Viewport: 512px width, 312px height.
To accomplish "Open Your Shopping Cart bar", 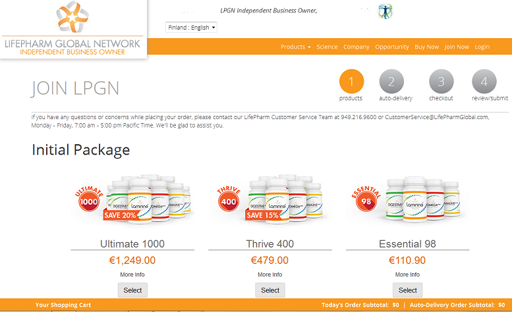I will (63, 305).
